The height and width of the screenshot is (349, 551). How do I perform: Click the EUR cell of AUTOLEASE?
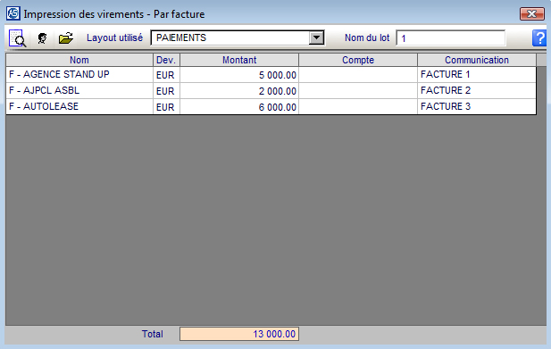(x=166, y=107)
